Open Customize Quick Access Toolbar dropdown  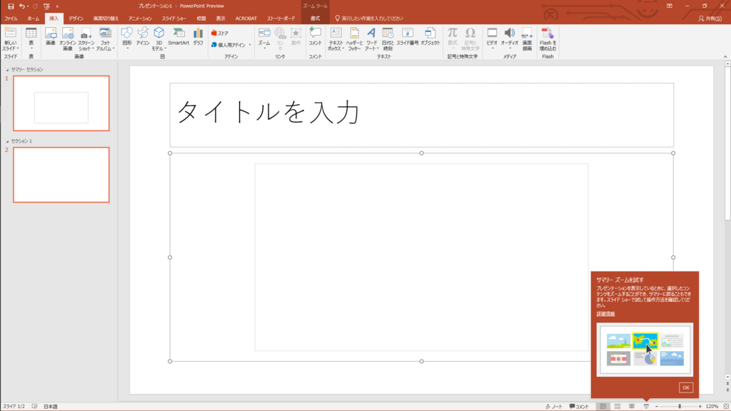point(57,6)
